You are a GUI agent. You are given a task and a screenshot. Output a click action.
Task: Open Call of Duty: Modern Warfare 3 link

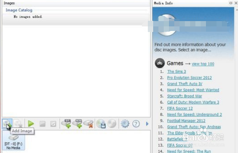pyautogui.click(x=193, y=102)
